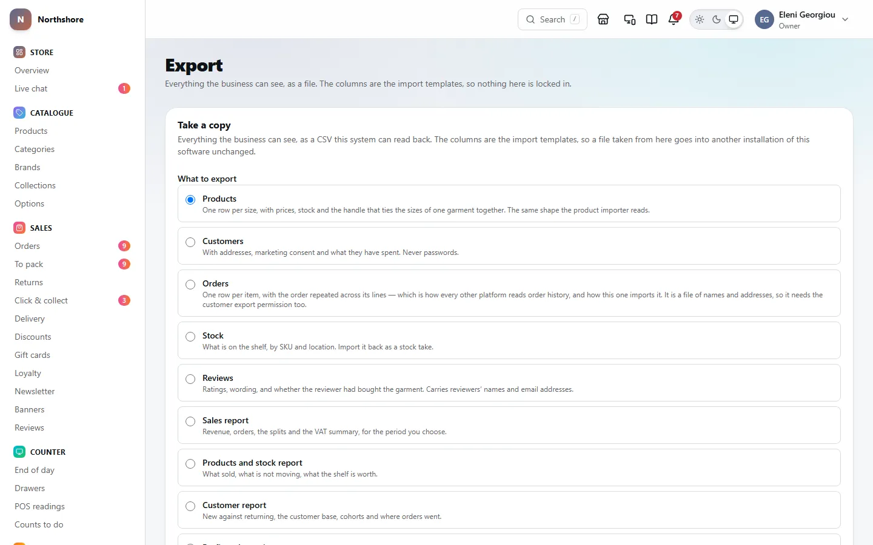Click the Search field
Screen dimensions: 873x545
(552, 19)
